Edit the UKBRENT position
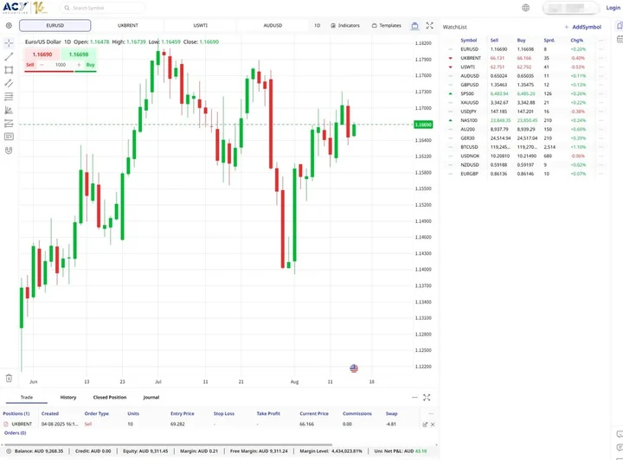Viewport: 623px width, 460px height. [425, 425]
